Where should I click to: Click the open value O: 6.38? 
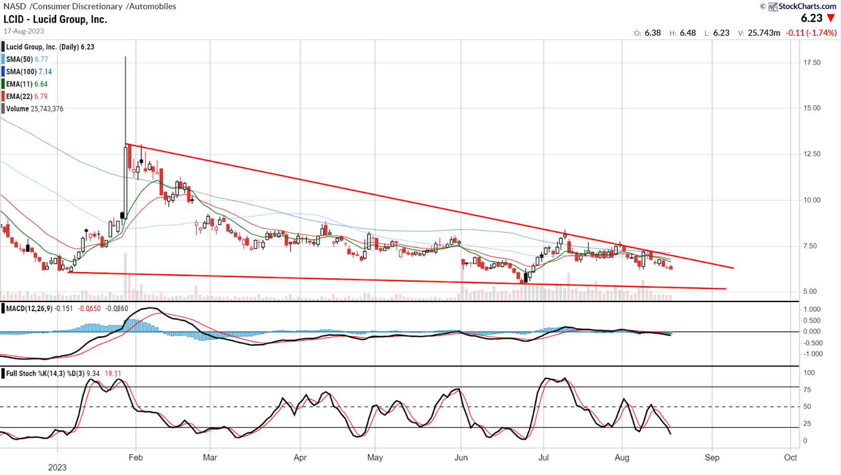(x=647, y=33)
